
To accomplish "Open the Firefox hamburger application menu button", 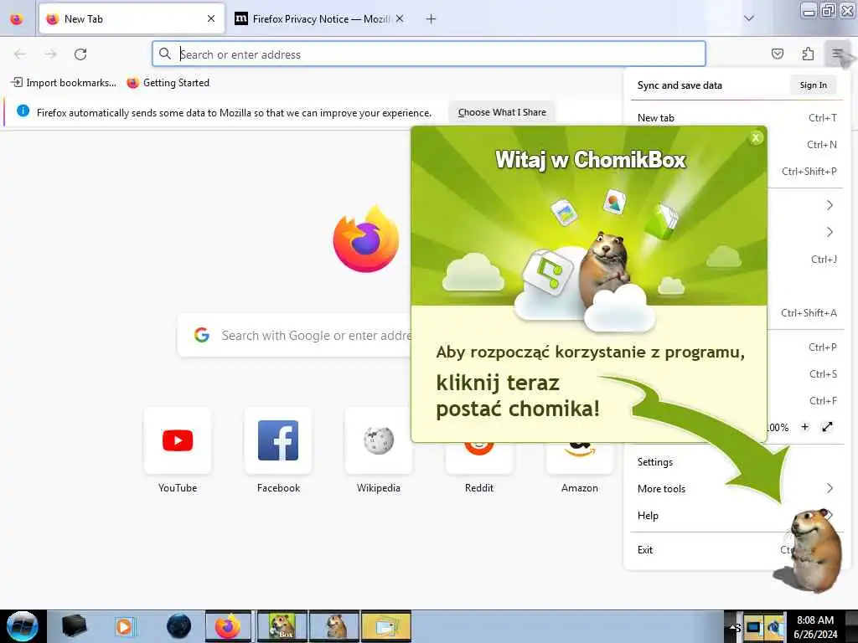I will (x=837, y=54).
